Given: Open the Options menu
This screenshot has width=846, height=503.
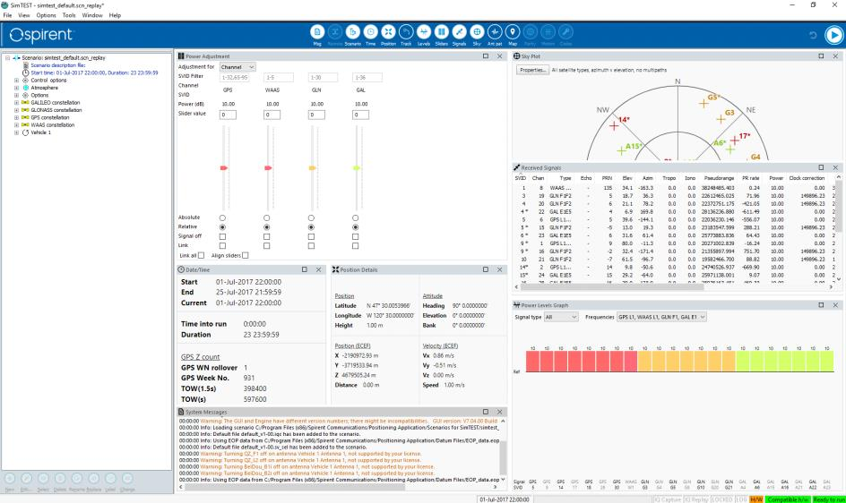Looking at the screenshot, I should pyautogui.click(x=46, y=15).
